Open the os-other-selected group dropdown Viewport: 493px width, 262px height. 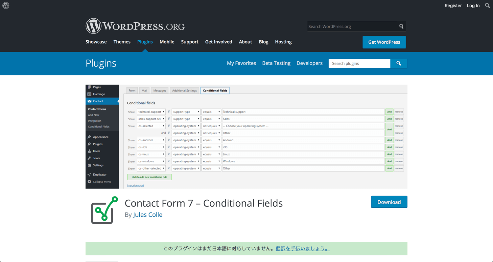(151, 168)
